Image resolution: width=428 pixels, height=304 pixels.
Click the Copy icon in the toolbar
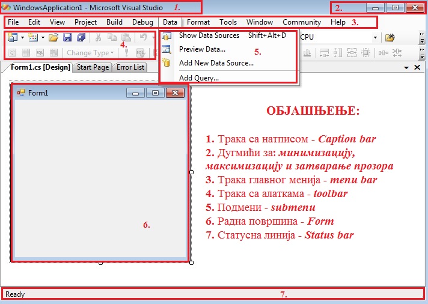point(112,37)
